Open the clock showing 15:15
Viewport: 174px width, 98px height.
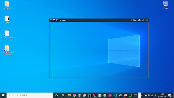(162, 95)
